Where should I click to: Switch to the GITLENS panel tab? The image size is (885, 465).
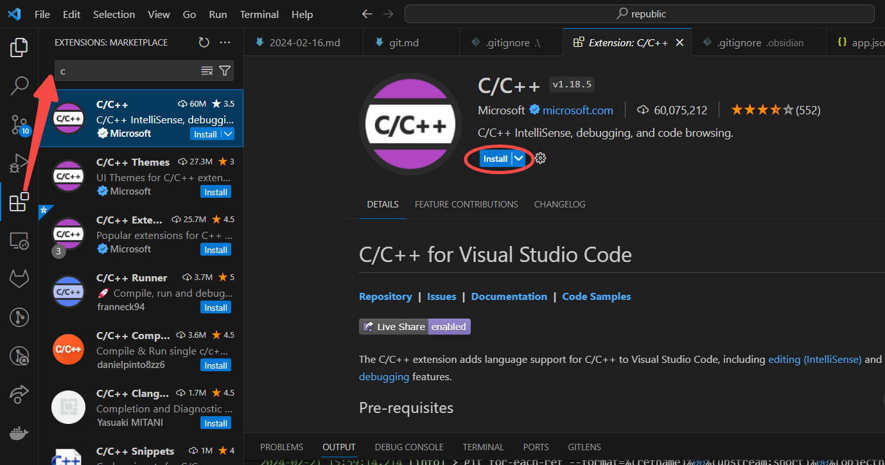click(x=584, y=447)
